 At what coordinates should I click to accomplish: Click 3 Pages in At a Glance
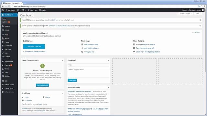coord(48,97)
